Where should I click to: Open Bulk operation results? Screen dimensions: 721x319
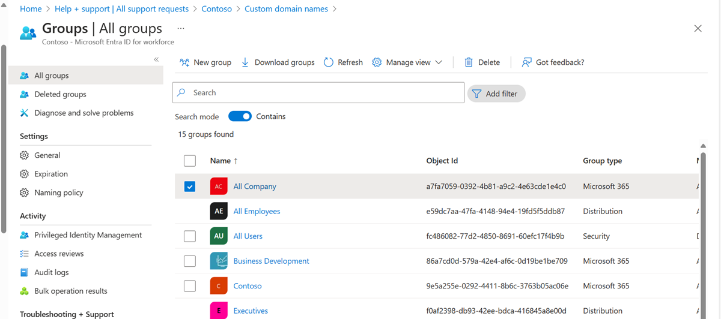pos(70,291)
